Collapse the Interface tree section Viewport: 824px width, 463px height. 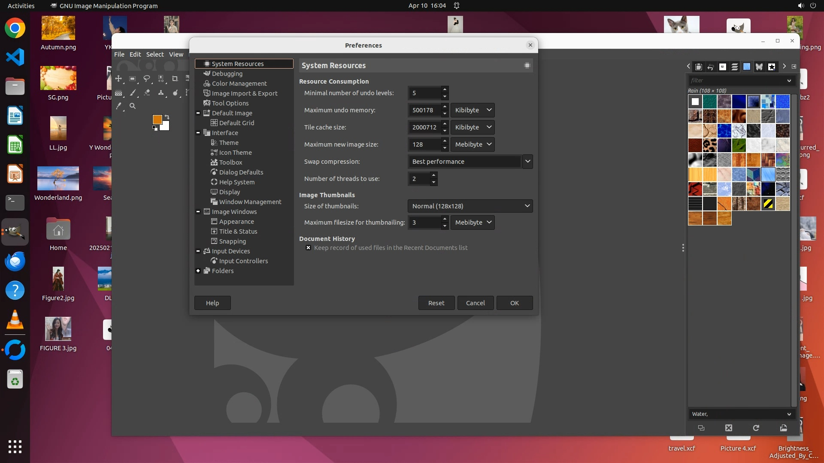tap(198, 133)
